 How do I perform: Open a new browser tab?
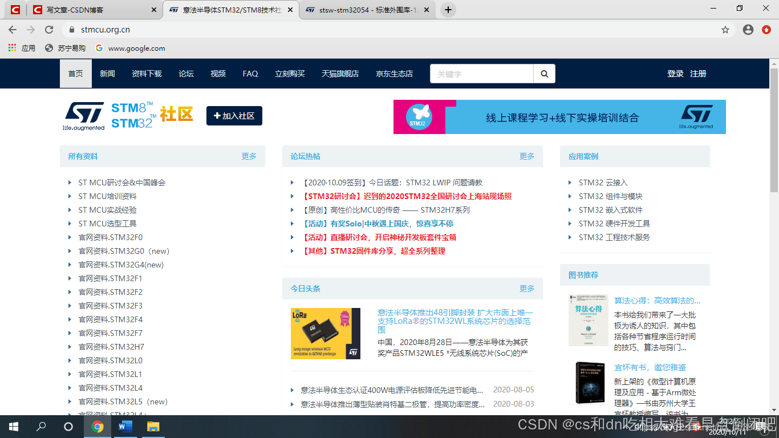[448, 10]
